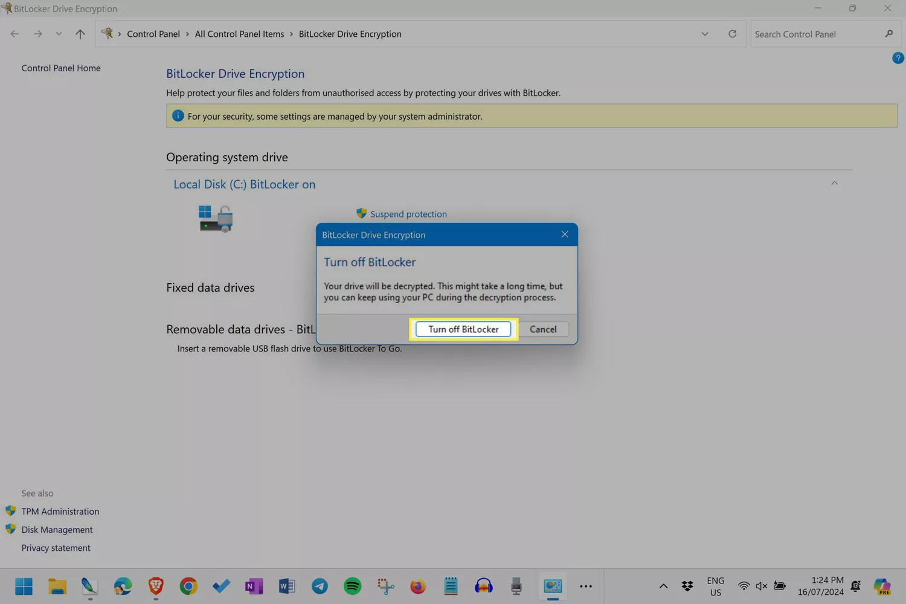Image resolution: width=906 pixels, height=604 pixels.
Task: Close the BitLocker Drive Encryption dialog
Action: click(x=565, y=234)
